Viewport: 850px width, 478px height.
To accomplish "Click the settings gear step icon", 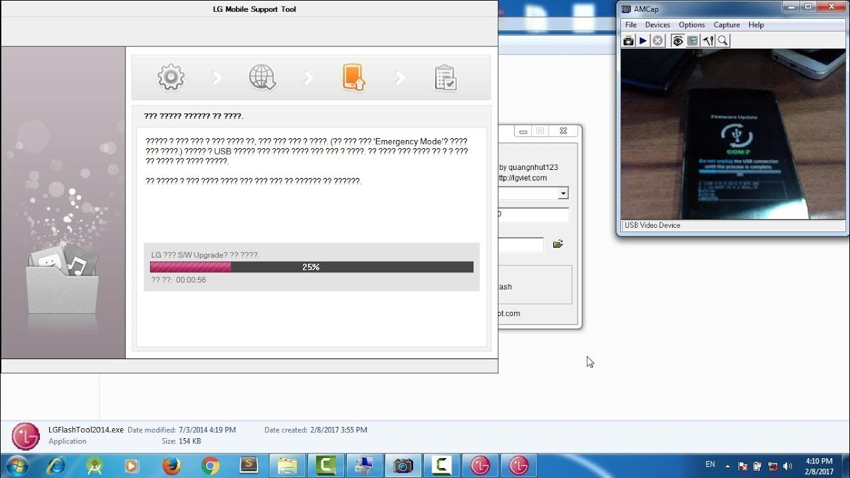I will (x=171, y=77).
